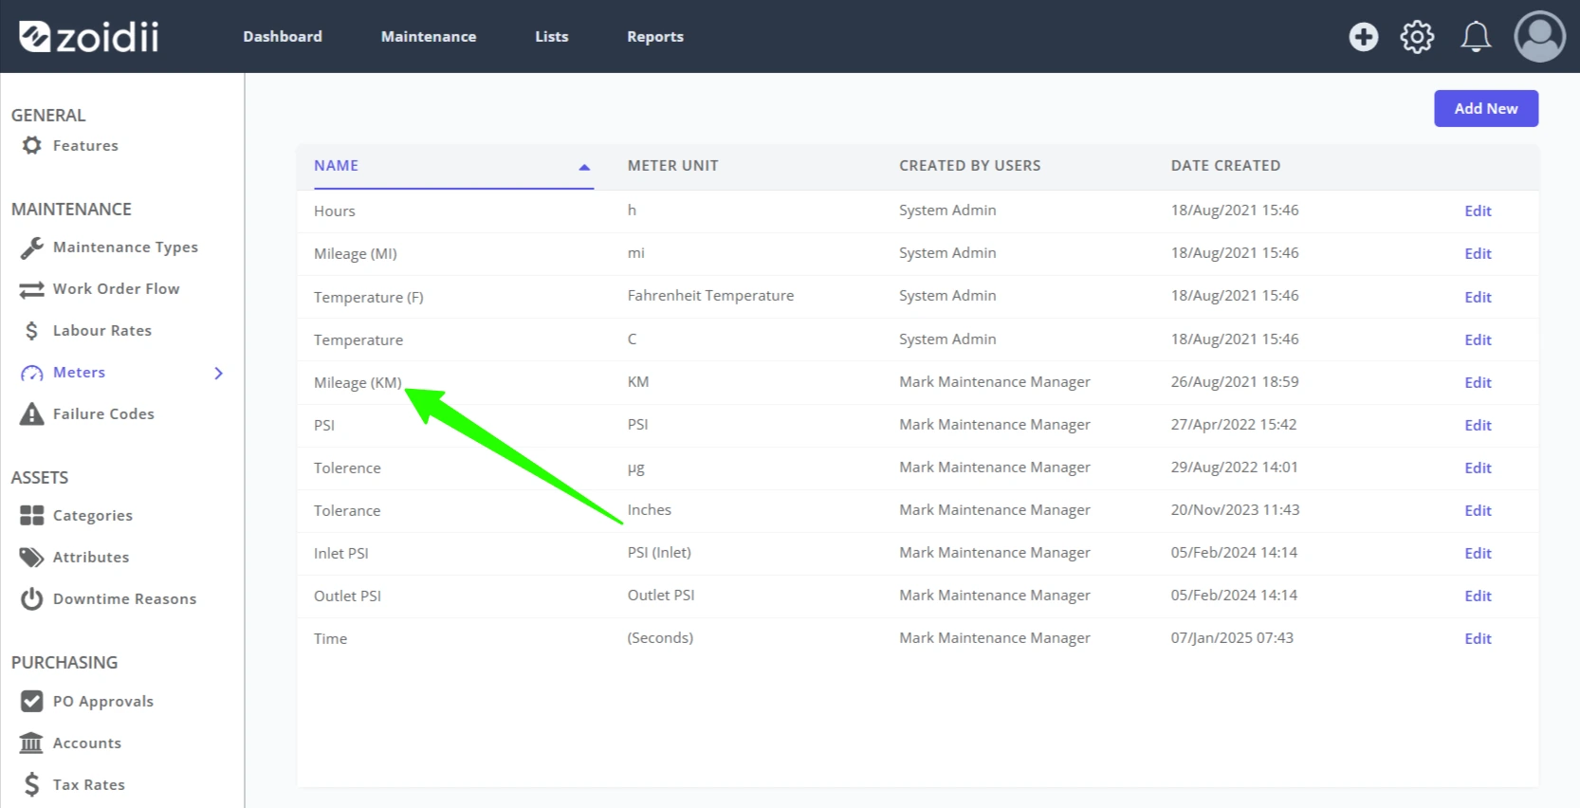Click the Accounts bank icon
Image resolution: width=1580 pixels, height=808 pixels.
point(31,744)
